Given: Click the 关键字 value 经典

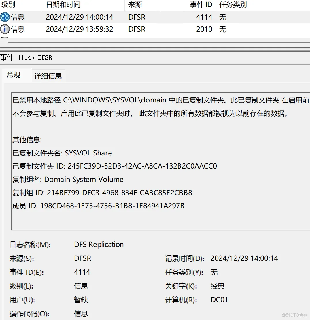Looking at the screenshot, I should 218,286.
